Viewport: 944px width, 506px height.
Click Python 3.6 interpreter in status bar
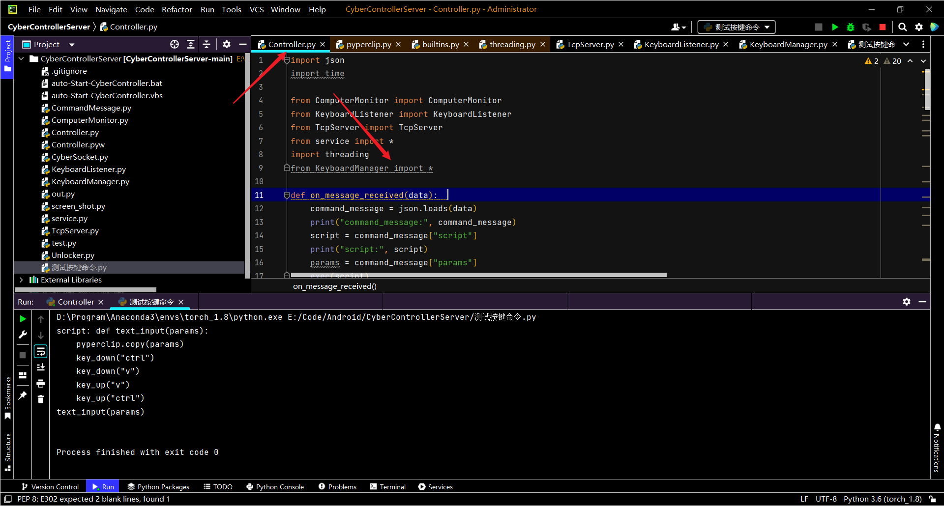tap(883, 499)
